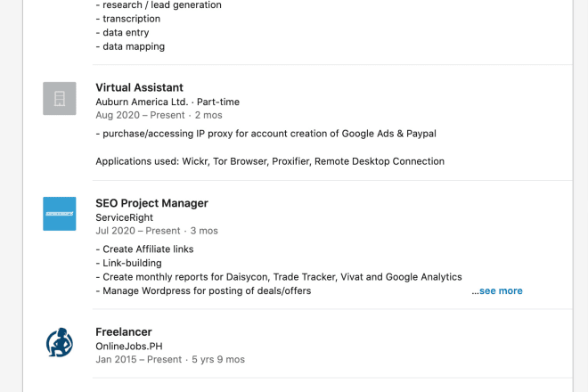Select 'Create monthly reports for Daisycon' line
The image size is (588, 392).
pos(279,277)
